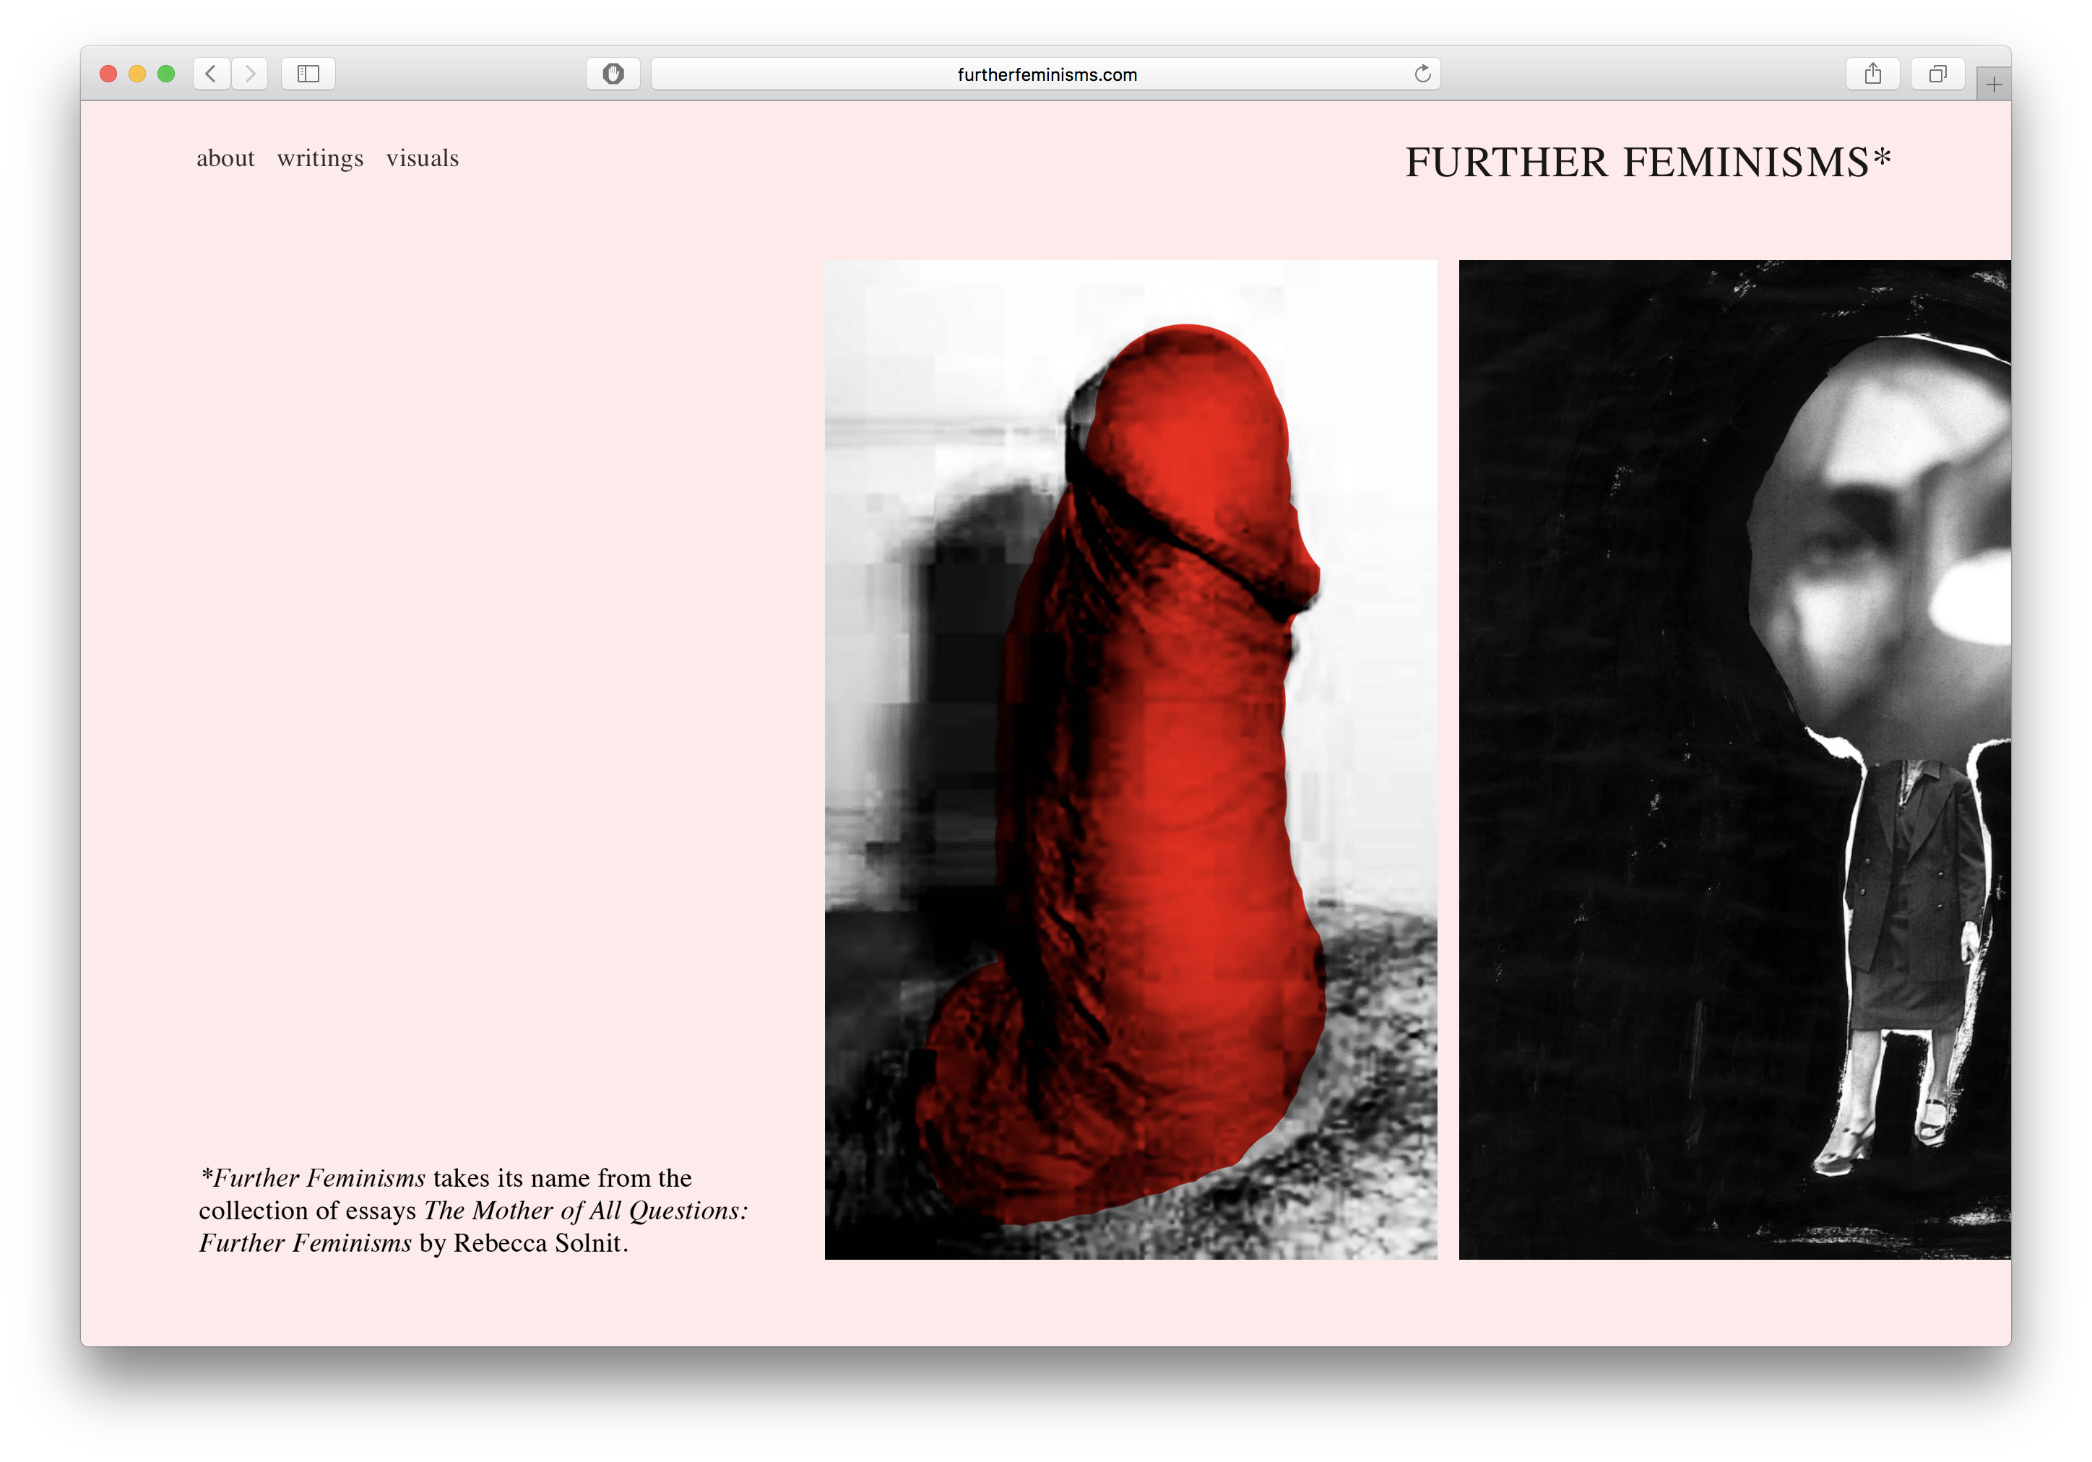Open the privacy shield hand icon
The image size is (2092, 1462).
(613, 74)
